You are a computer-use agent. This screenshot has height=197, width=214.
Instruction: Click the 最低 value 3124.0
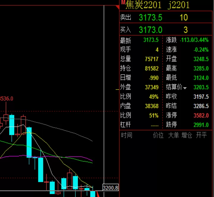point(201,78)
